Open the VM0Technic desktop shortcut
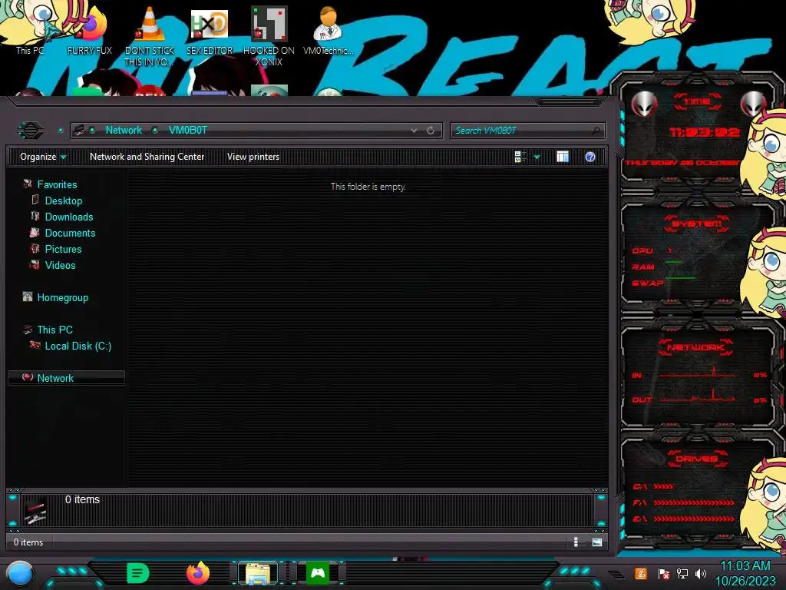Image resolution: width=786 pixels, height=590 pixels. pos(328,31)
